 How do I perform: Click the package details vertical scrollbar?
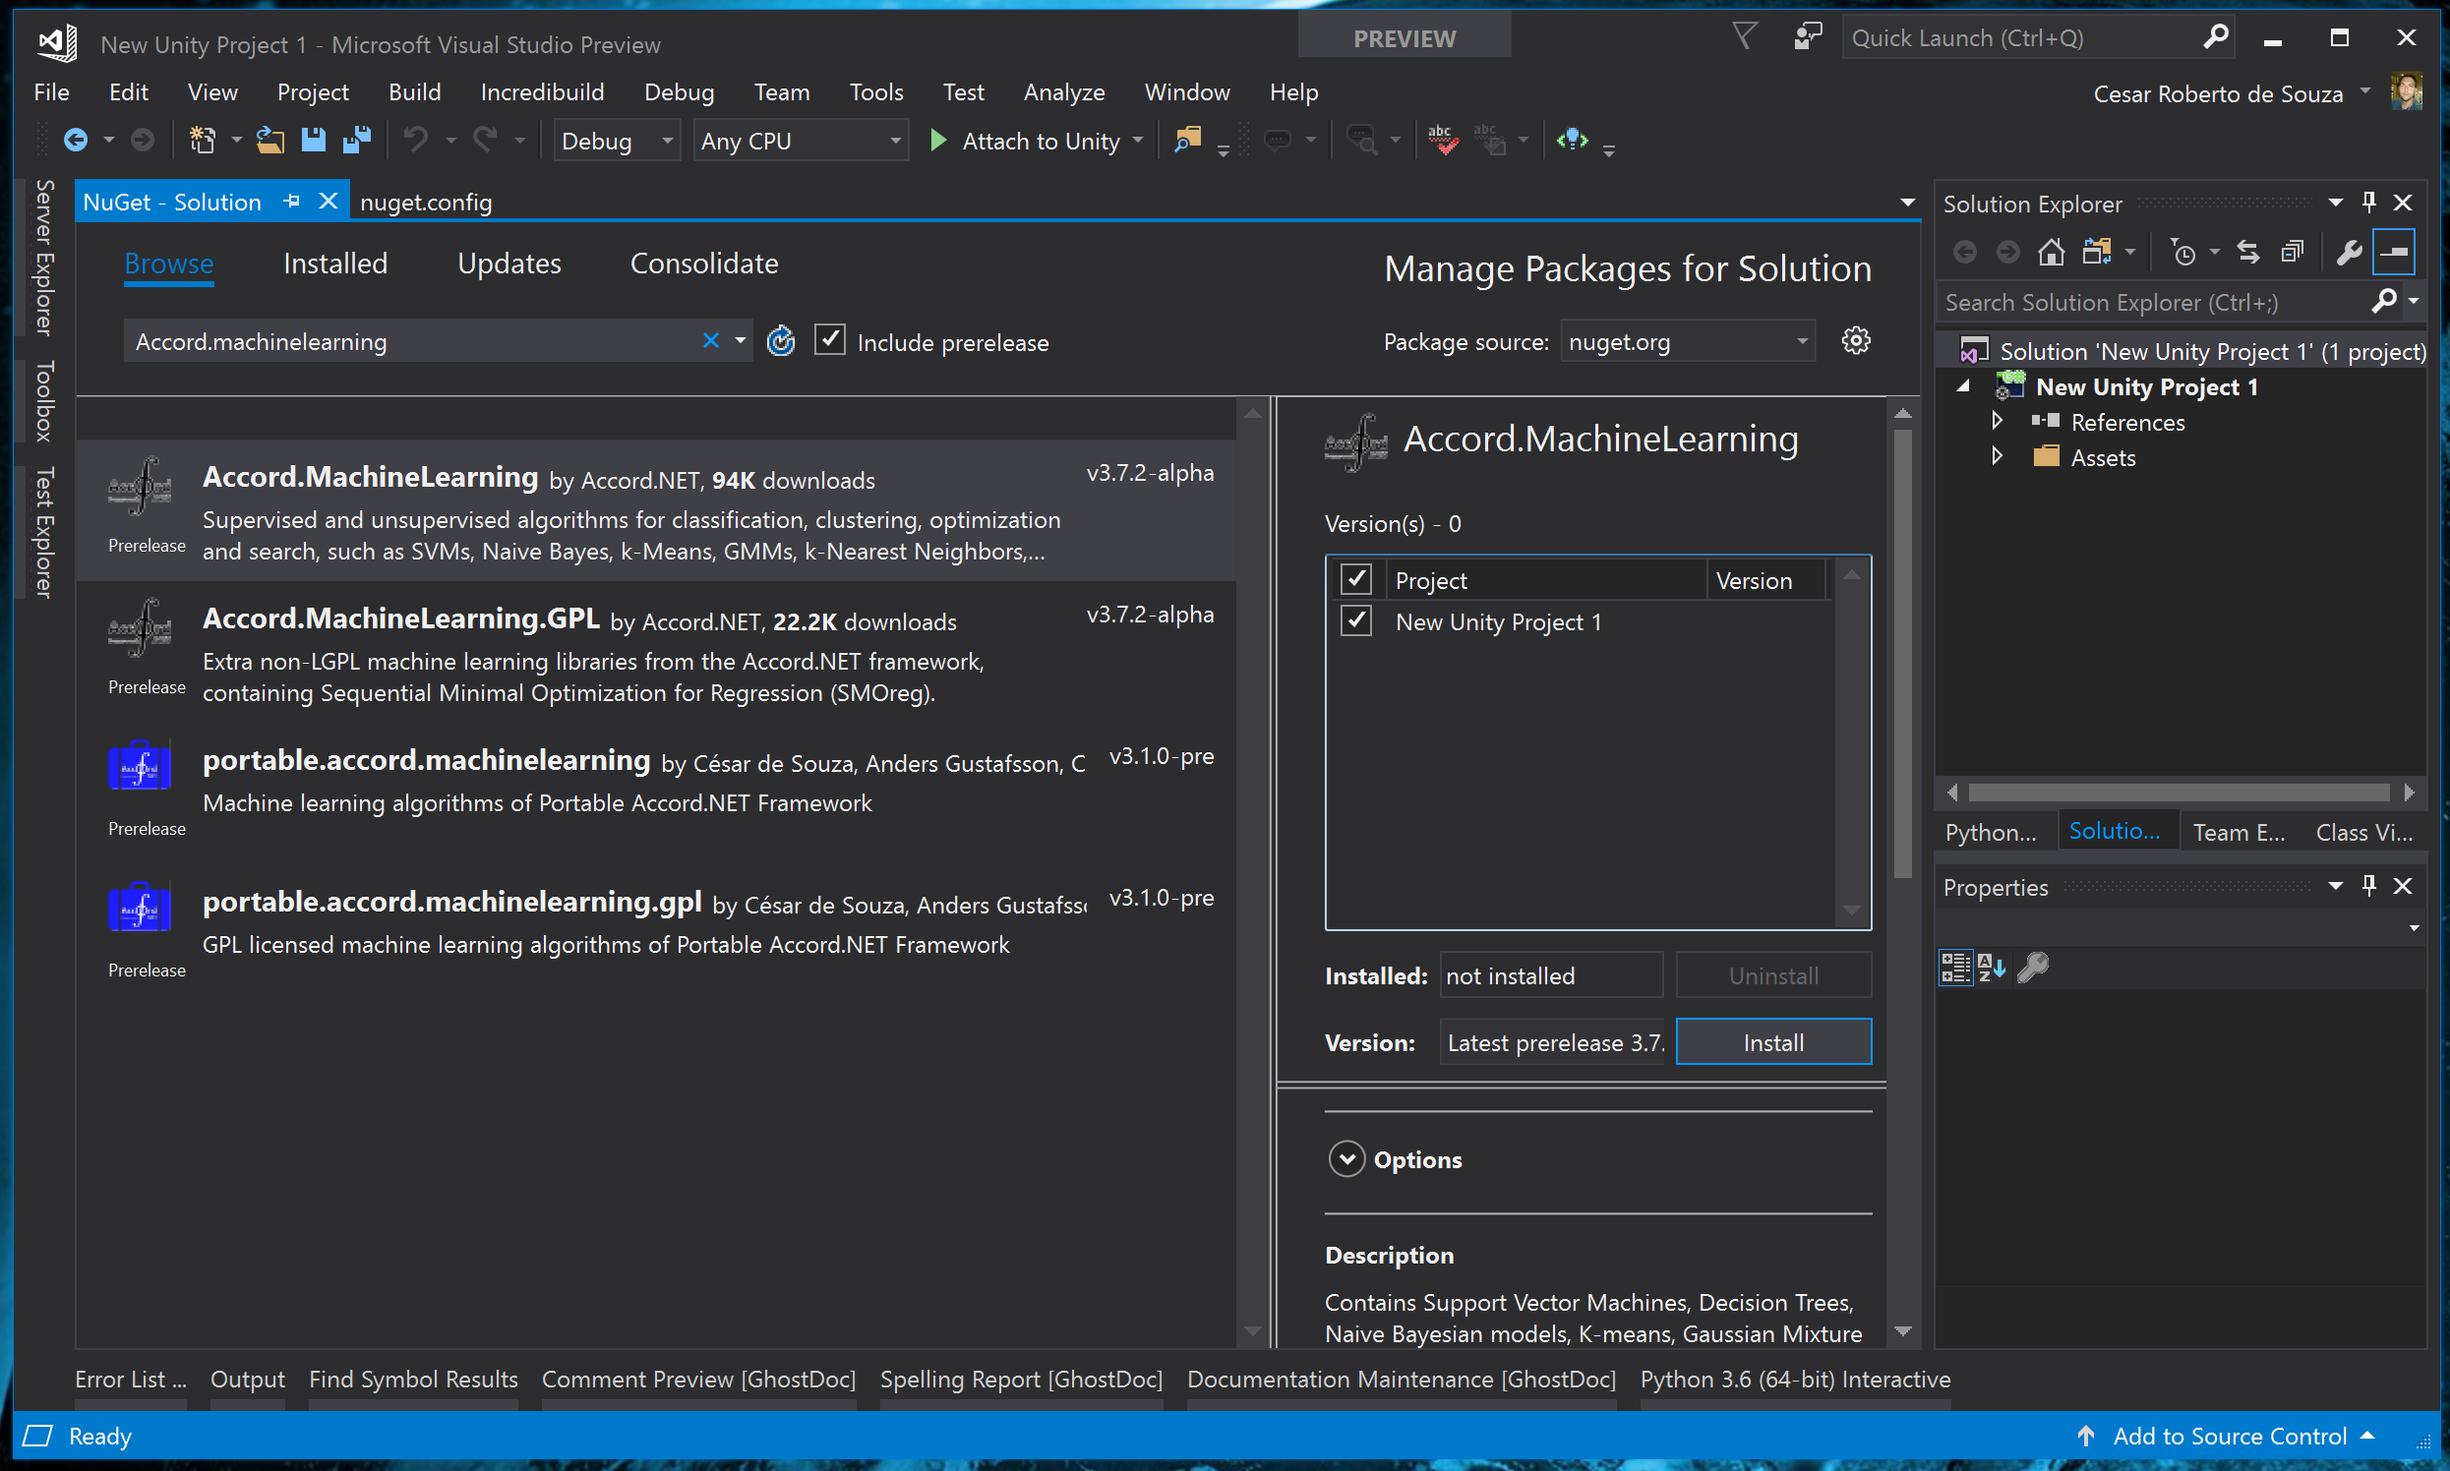pyautogui.click(x=1902, y=654)
